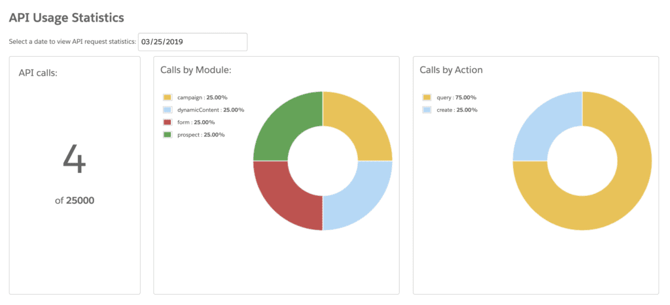Click the 'API Usage Statistics' heading

[67, 18]
